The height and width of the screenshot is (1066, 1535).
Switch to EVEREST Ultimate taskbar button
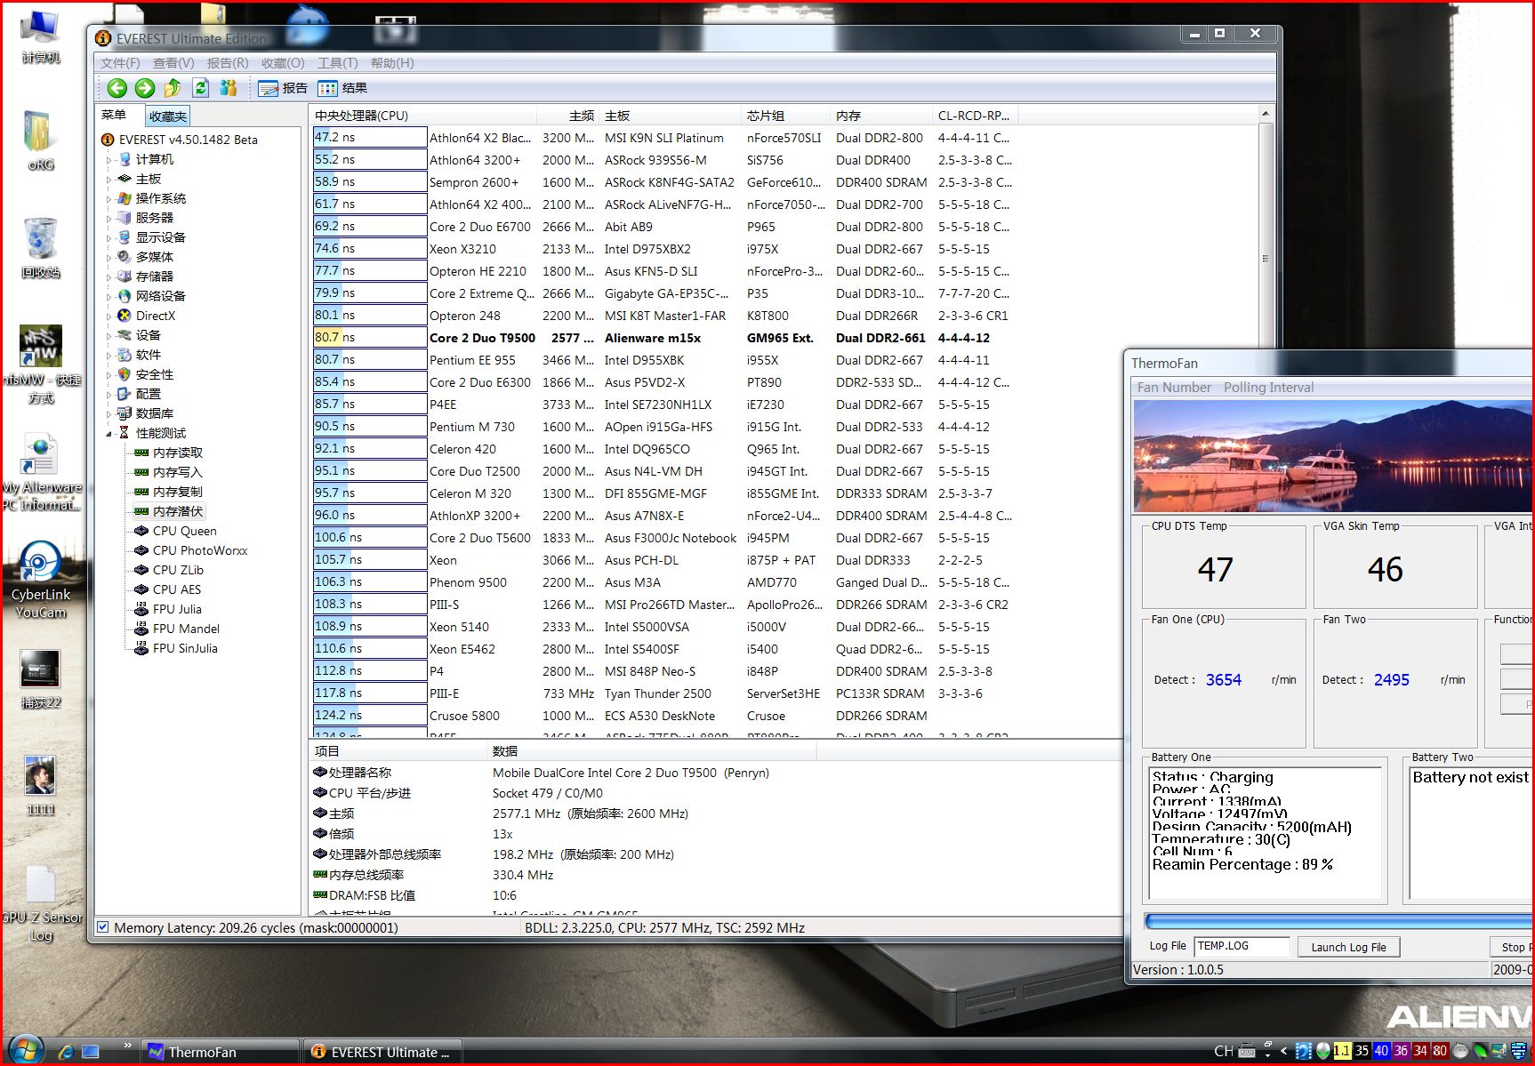pyautogui.click(x=383, y=1052)
